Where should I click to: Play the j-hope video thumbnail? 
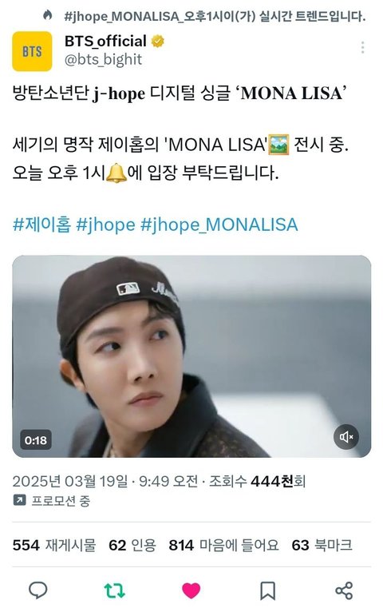coord(191,356)
